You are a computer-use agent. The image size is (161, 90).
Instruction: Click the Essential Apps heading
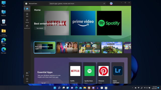45,72
